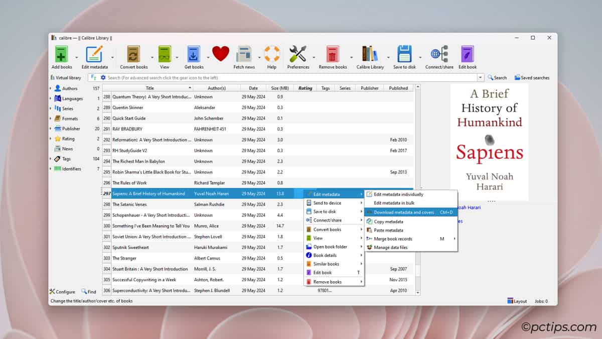Open Convert books context menu entry
602x339 pixels.
click(327, 230)
